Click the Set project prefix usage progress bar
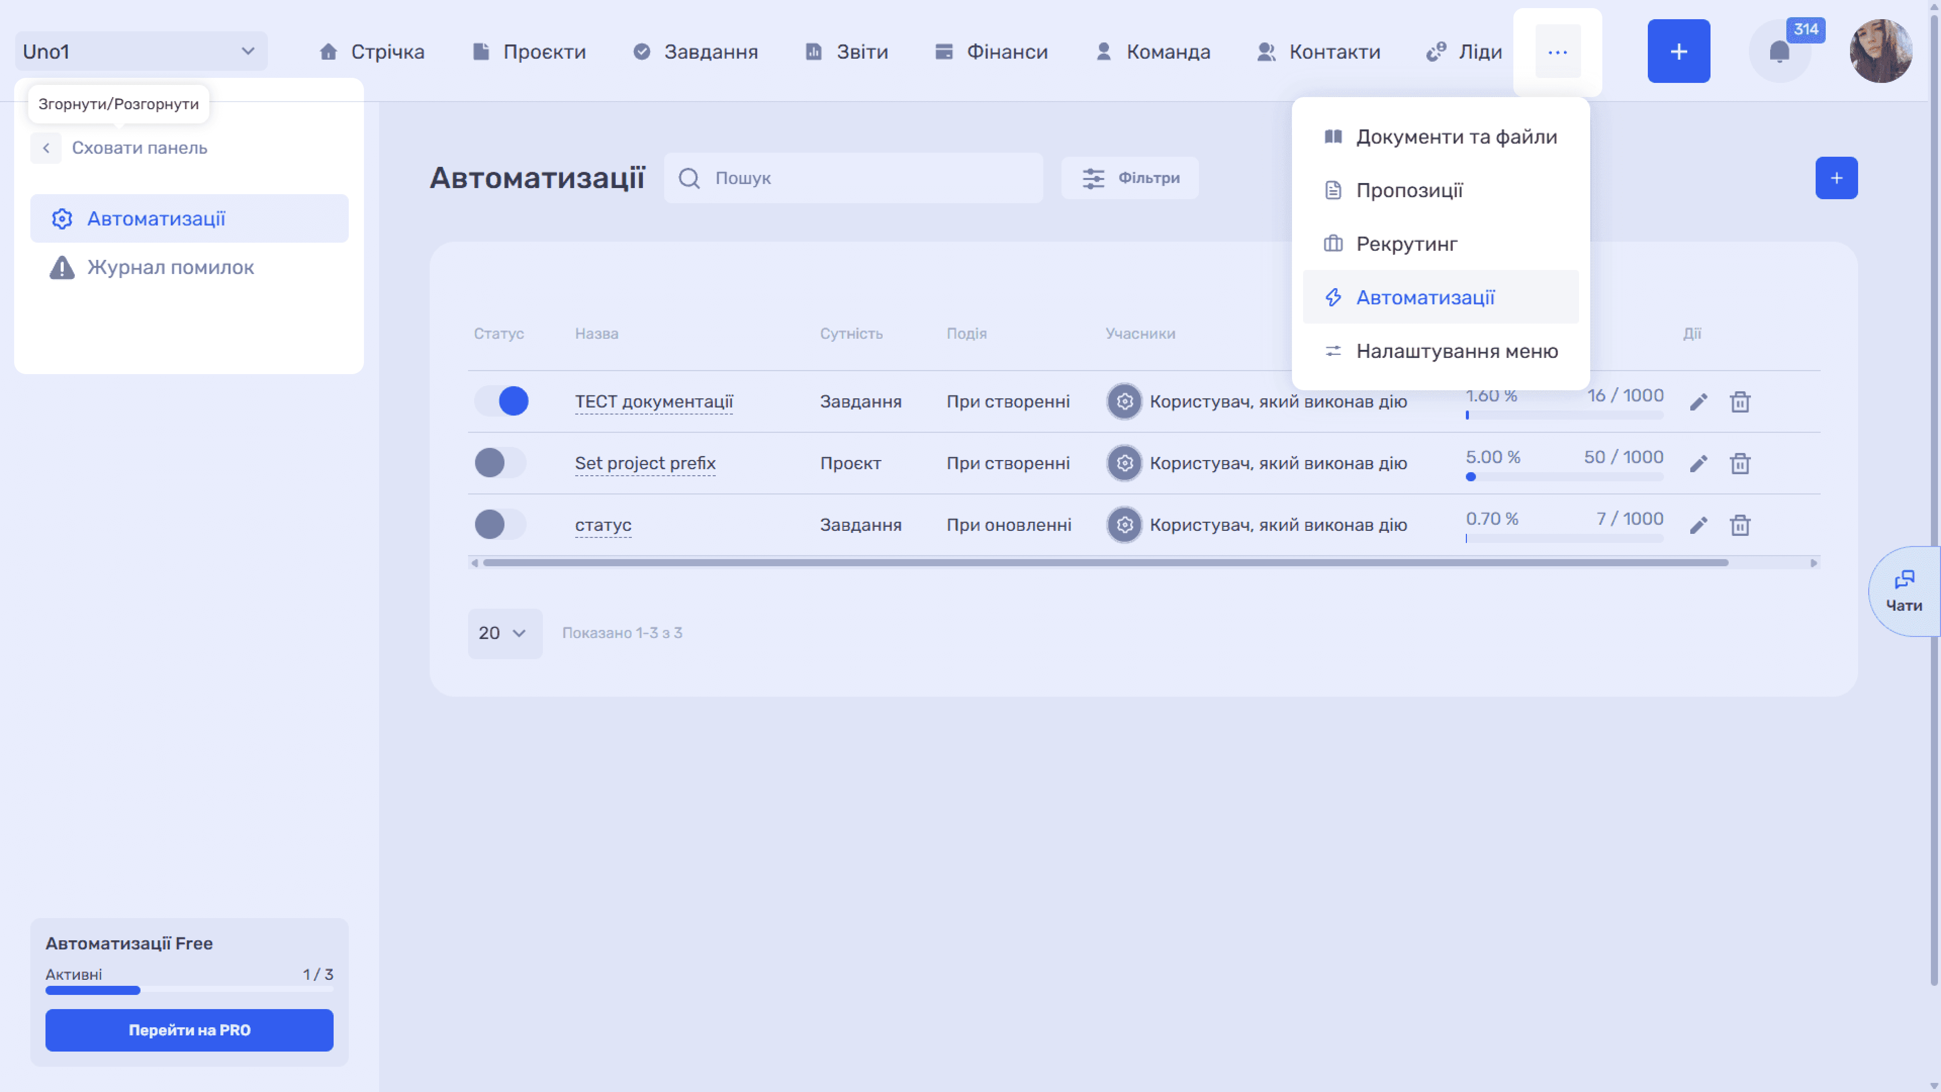Screen dimensions: 1941x1092 click(1564, 477)
